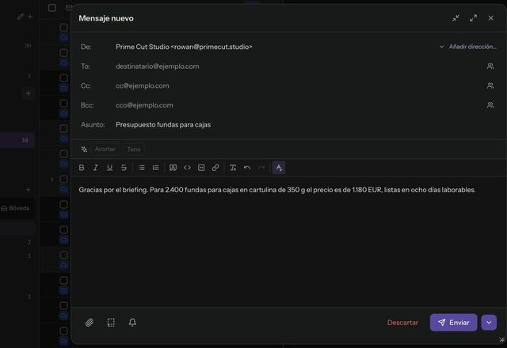Viewport: 507px width, 348px height.
Task: Toggle bold formatting in the composer toolbar
Action: 82,168
